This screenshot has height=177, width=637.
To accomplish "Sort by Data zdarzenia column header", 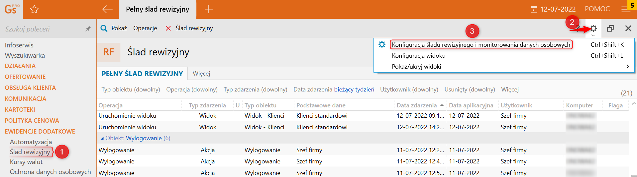I will click(420, 105).
